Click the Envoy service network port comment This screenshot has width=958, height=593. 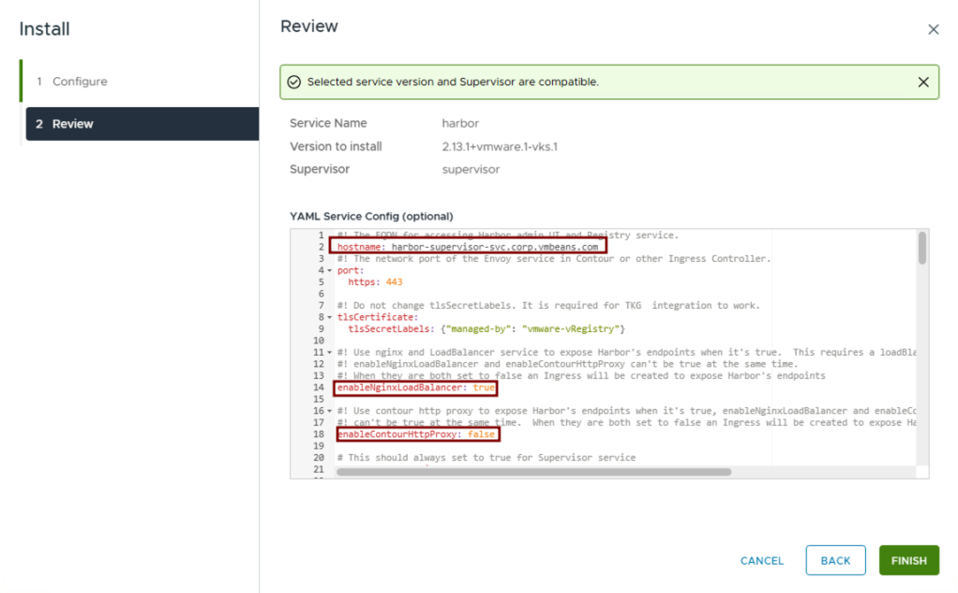[554, 259]
